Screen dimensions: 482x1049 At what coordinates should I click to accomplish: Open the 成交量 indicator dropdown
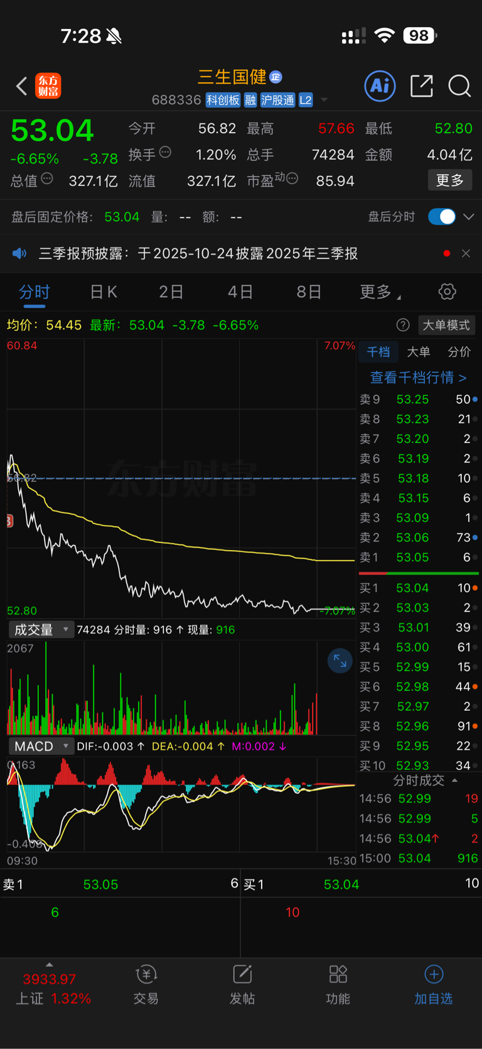[x=41, y=629]
